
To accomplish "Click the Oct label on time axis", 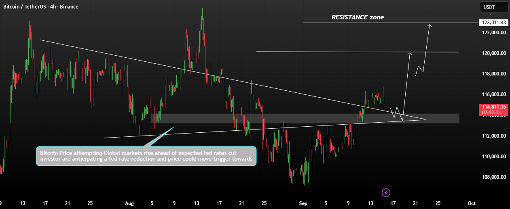I will coord(471,203).
